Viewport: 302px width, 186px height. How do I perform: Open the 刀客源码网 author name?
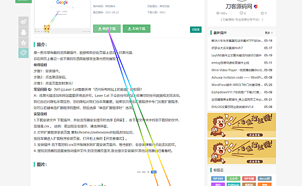pyautogui.click(x=239, y=7)
